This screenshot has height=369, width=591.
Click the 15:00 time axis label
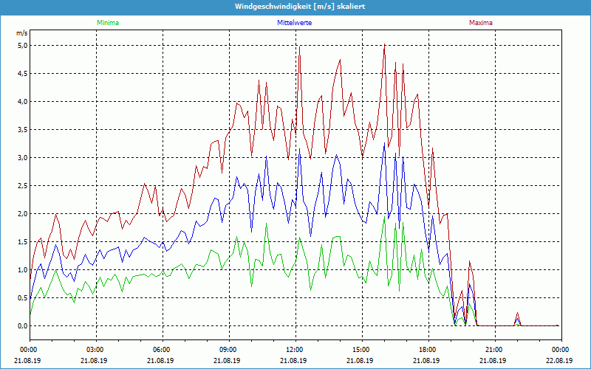362,350
